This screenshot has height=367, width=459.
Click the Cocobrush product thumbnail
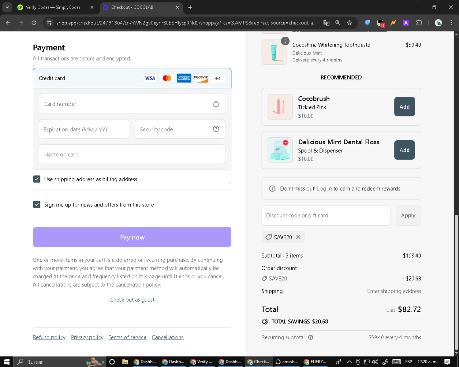280,107
